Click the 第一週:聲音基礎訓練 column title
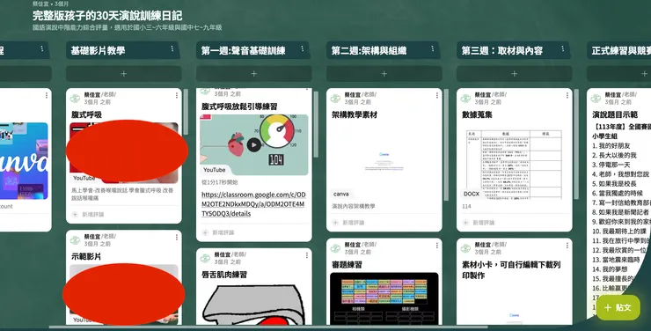This screenshot has height=331, width=651. pos(244,51)
